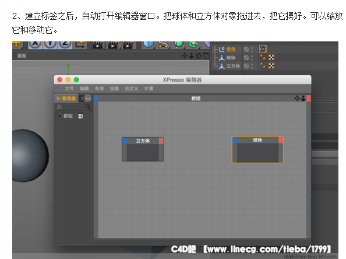Click the viewport toggle-view icon

tap(206, 56)
